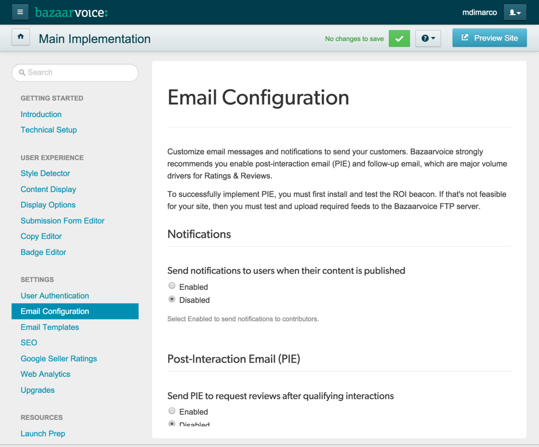Open the help question mark dropdown

coord(428,38)
